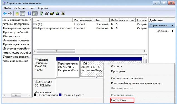
Task: Click the CD-ROM 0 drive icon
Action: tap(37, 81)
